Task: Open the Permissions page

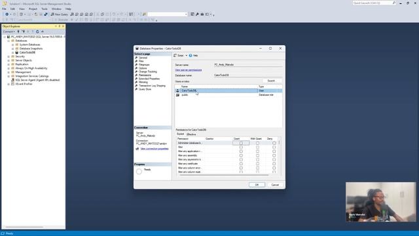Action: (145, 75)
